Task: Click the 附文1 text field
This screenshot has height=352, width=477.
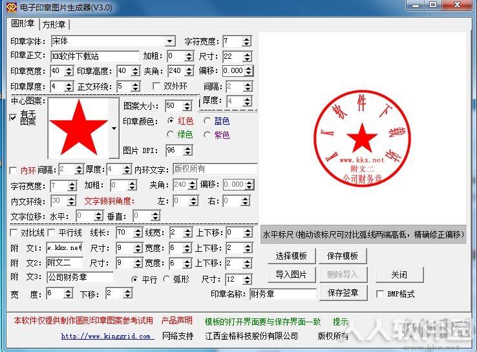Action: click(x=65, y=248)
